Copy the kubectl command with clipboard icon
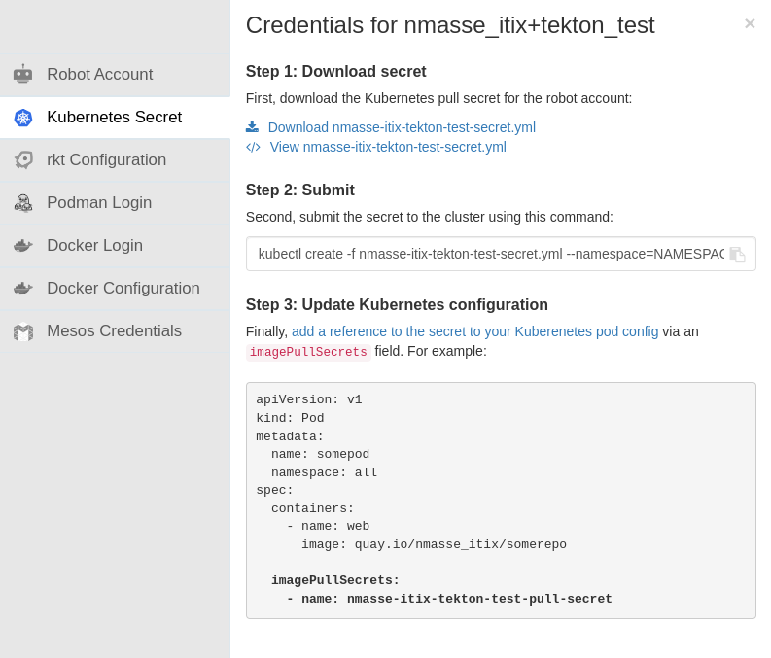 point(737,254)
